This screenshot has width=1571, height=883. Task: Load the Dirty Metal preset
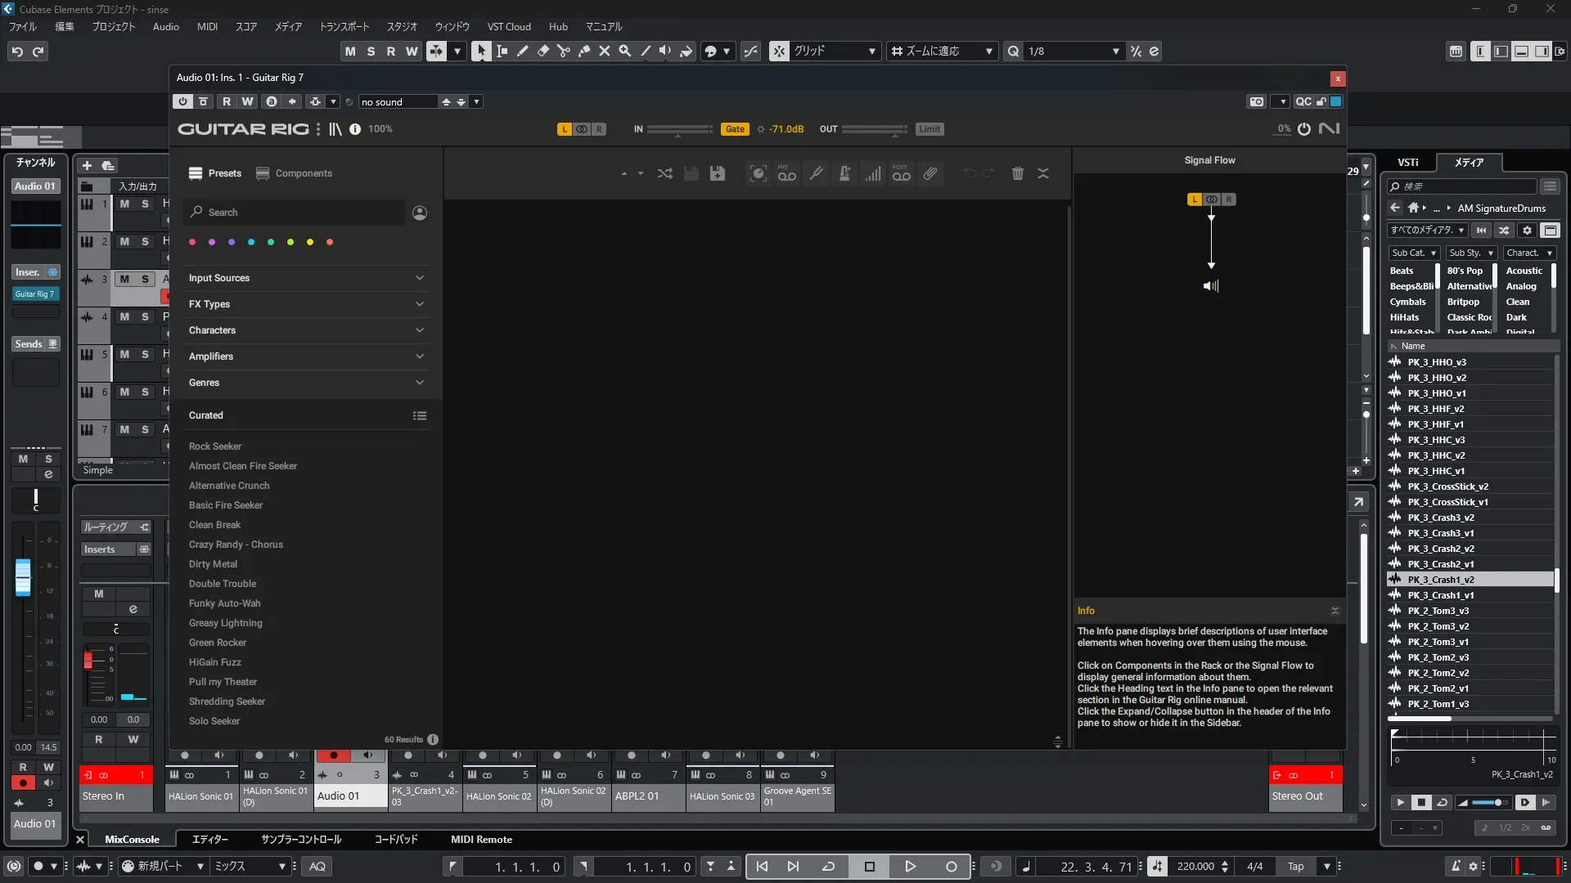tap(213, 564)
